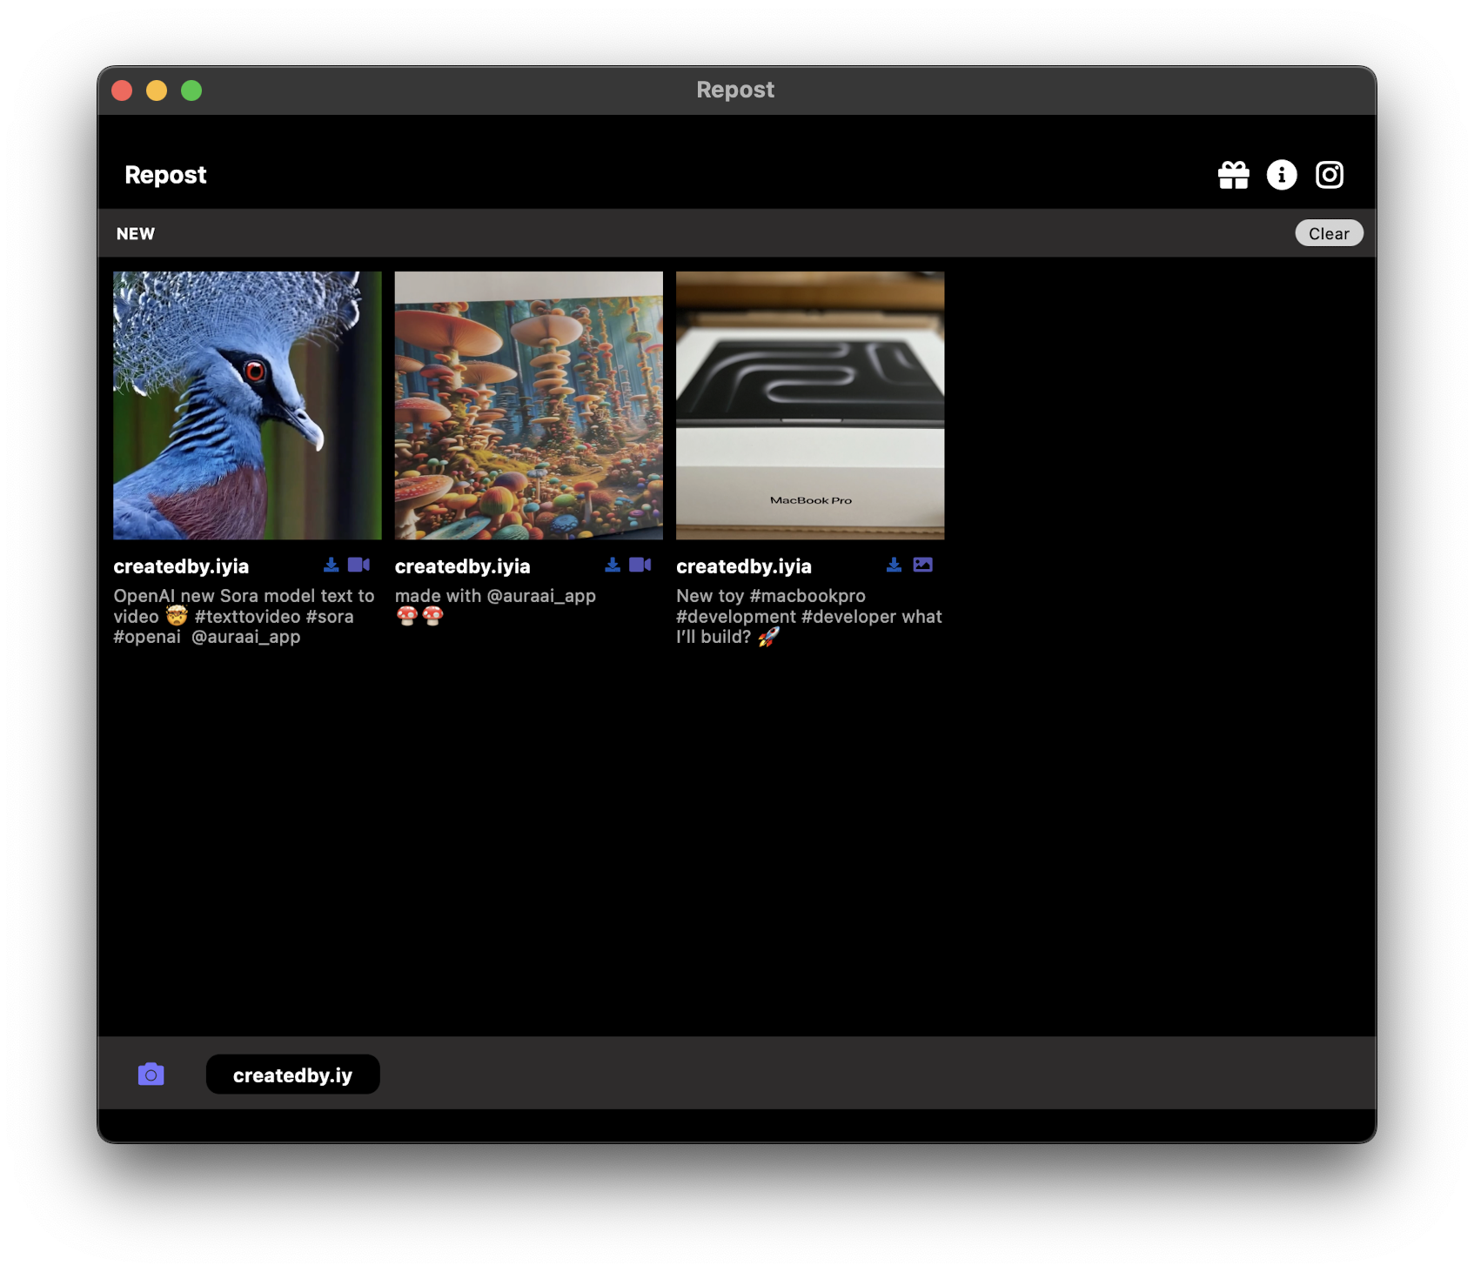Open the MacBook Pro box thumbnail
The image size is (1474, 1272).
click(810, 405)
